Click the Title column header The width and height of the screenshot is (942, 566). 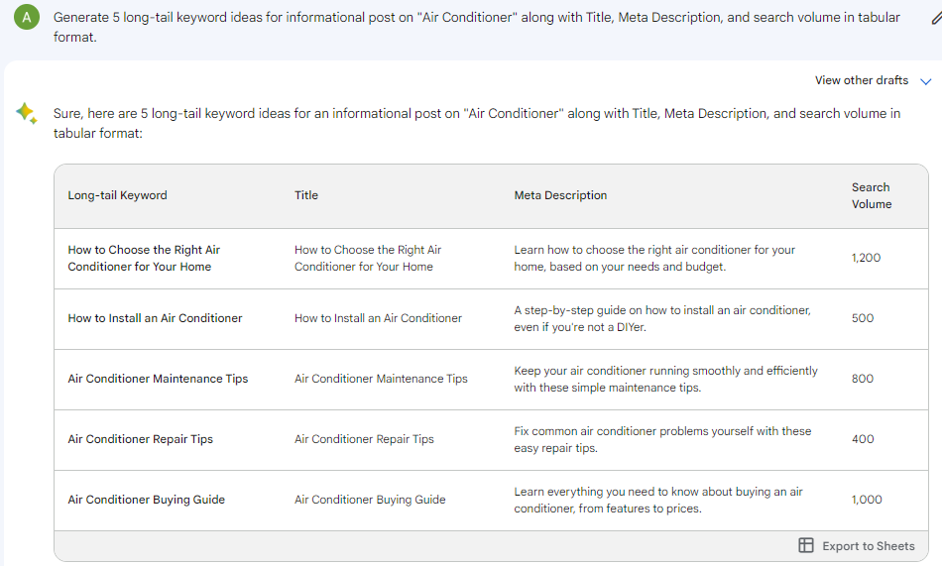[x=305, y=195]
